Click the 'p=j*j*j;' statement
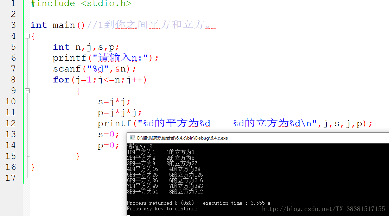The height and width of the screenshot is (216, 389). [x=120, y=113]
